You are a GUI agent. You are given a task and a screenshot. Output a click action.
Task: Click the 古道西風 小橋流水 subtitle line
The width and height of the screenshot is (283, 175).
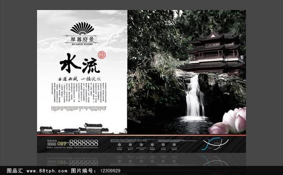click(x=80, y=79)
